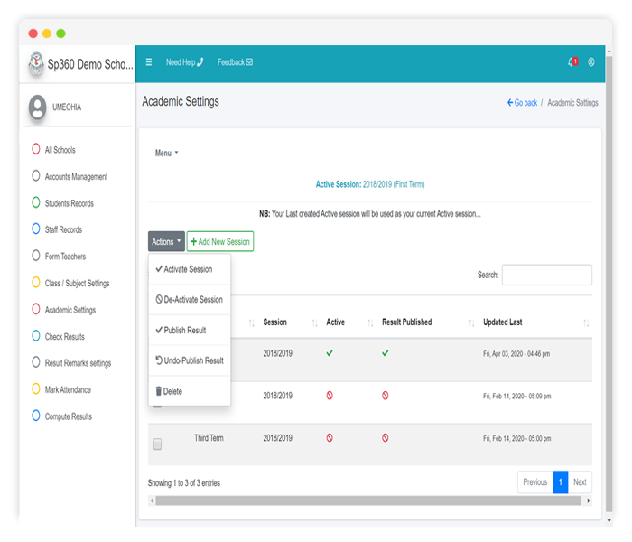Click the Staff Records circle icon
The width and height of the screenshot is (632, 542).
click(36, 229)
